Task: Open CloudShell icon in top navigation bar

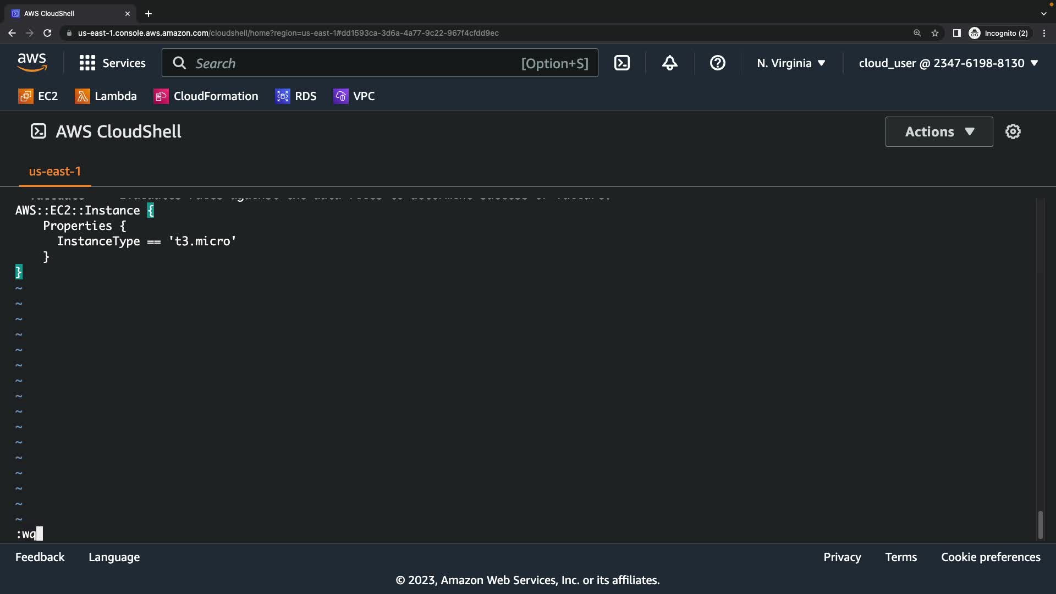Action: pos(622,63)
